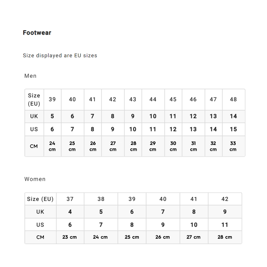Click Women's US size 10 cell

[194, 225]
